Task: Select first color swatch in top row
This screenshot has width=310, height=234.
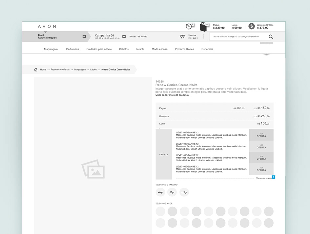Action: click(160, 211)
